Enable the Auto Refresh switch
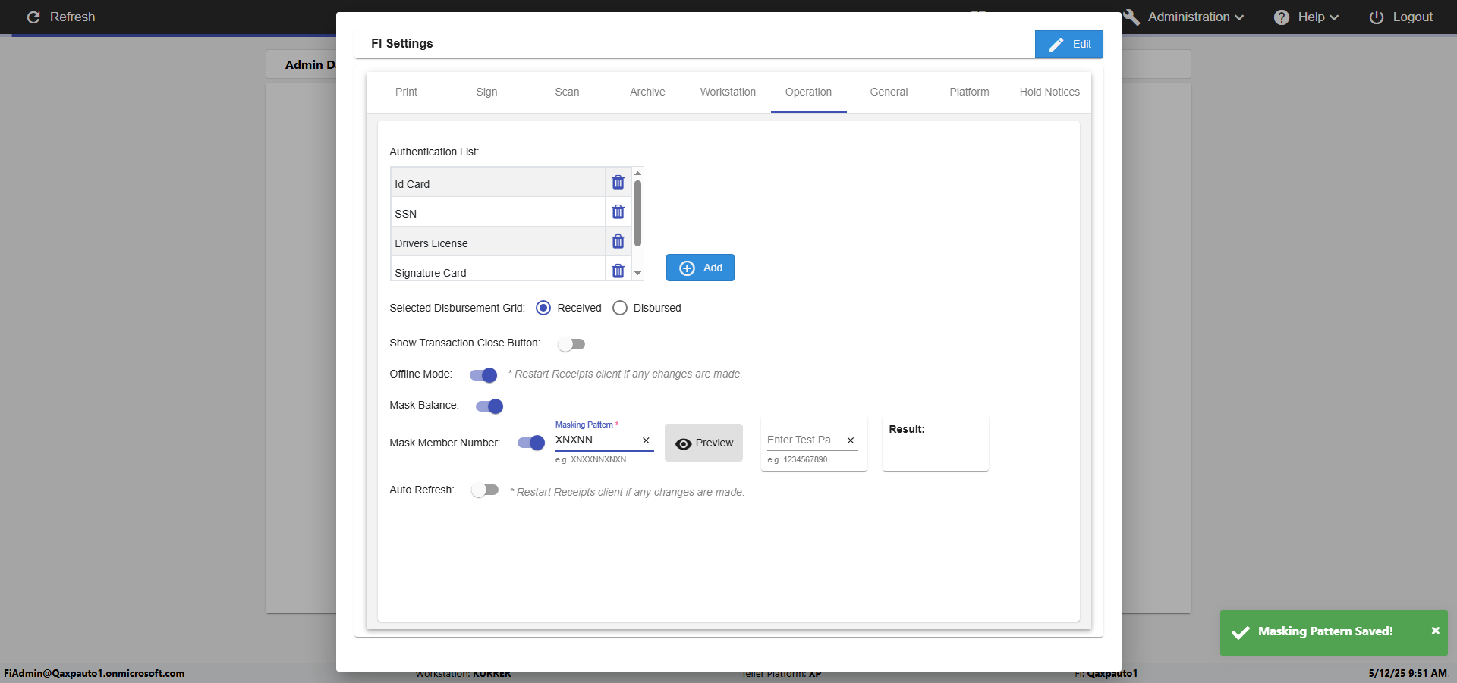The height and width of the screenshot is (683, 1457). pyautogui.click(x=485, y=490)
